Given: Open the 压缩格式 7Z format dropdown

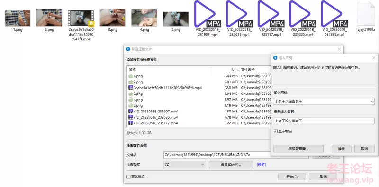Looking at the screenshot, I should [184, 165].
